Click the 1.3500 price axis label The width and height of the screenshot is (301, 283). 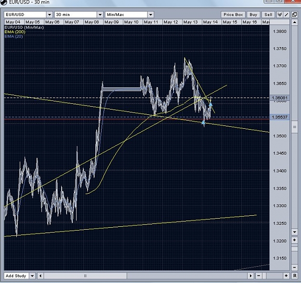click(x=279, y=136)
